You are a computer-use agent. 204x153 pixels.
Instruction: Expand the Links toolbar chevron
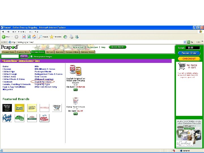(202, 41)
